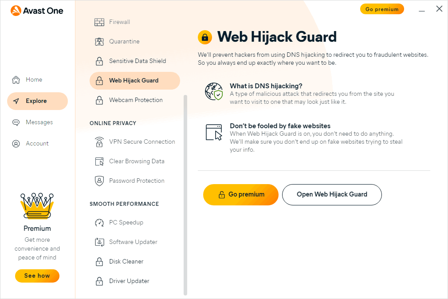
Task: Click the yellow lock badge beside the title
Action: [x=205, y=37]
